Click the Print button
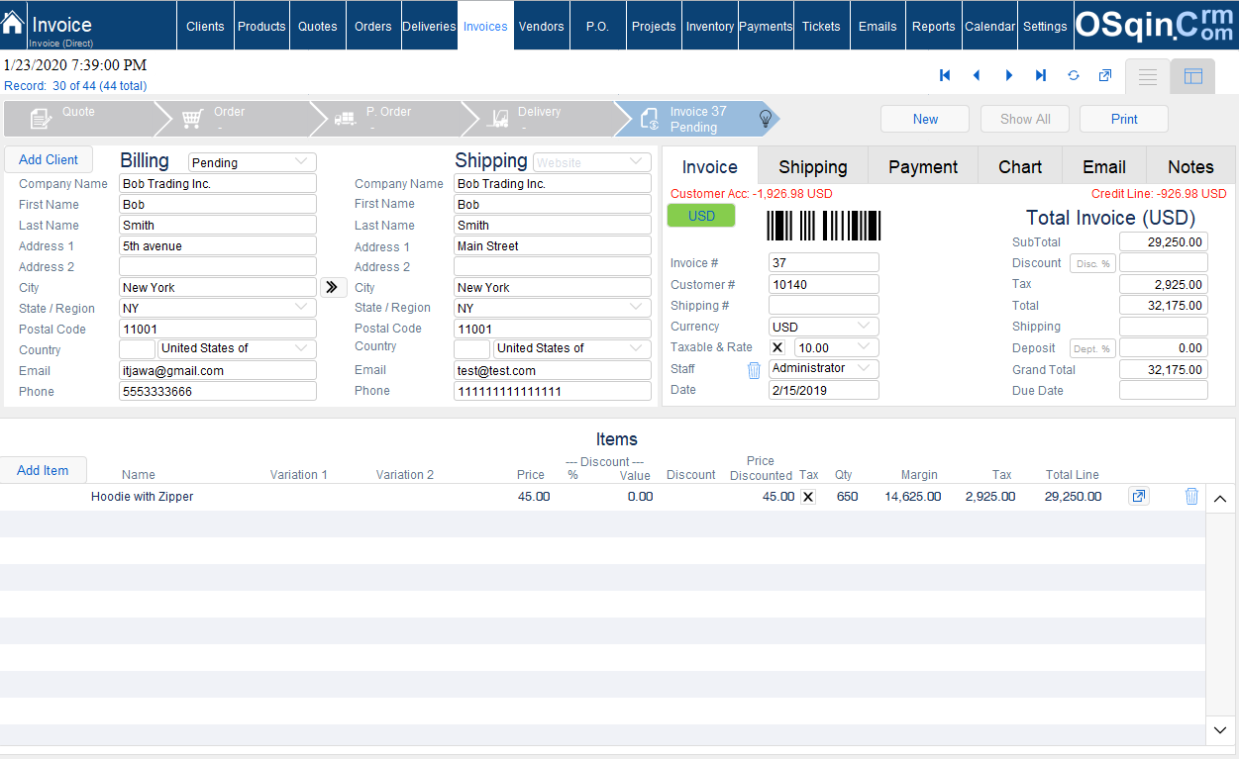The height and width of the screenshot is (761, 1239). [x=1124, y=119]
